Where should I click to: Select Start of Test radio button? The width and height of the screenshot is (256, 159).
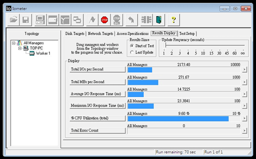(132, 46)
